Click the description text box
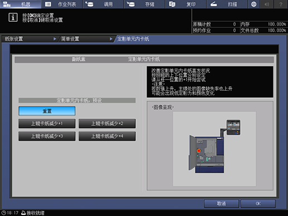288x216 pixels. click(x=210, y=82)
